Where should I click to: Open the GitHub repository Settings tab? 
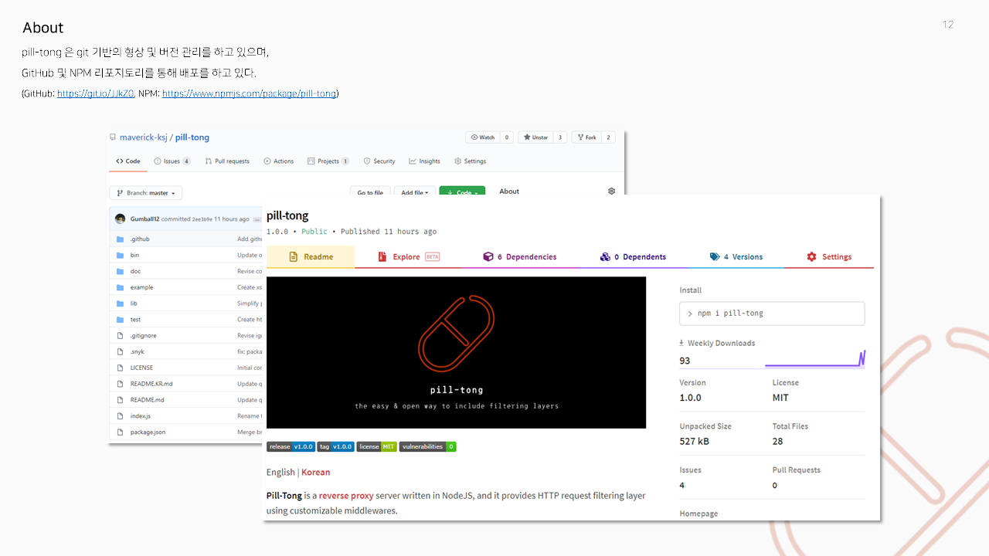pyautogui.click(x=470, y=161)
